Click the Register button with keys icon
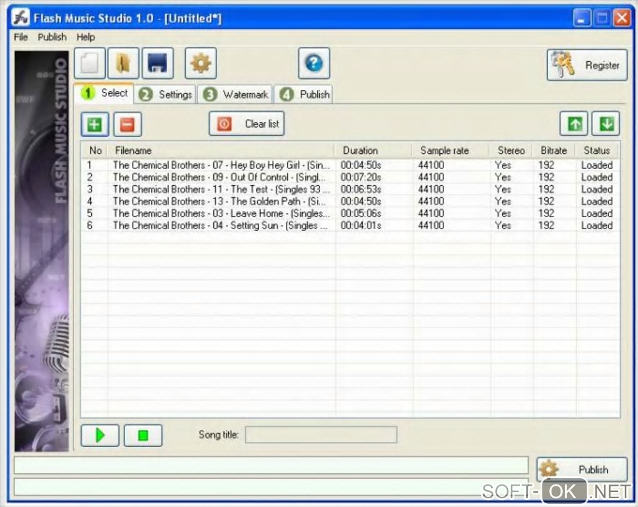Screen dimensions: 638x507 click(587, 65)
